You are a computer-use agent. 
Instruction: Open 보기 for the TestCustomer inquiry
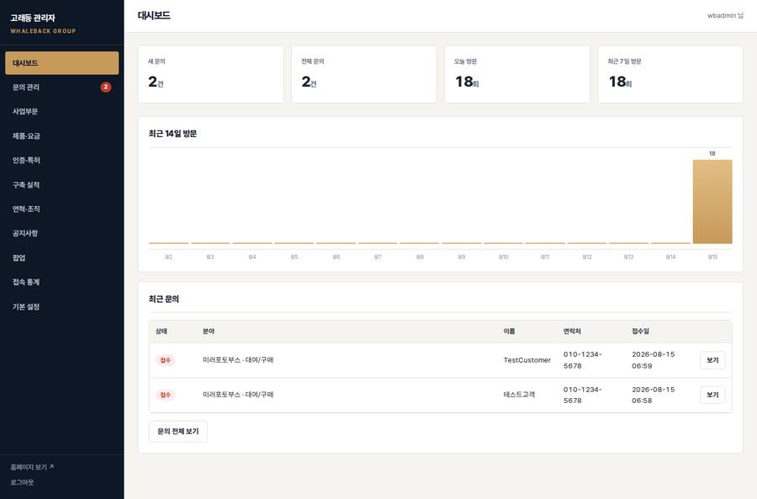712,360
